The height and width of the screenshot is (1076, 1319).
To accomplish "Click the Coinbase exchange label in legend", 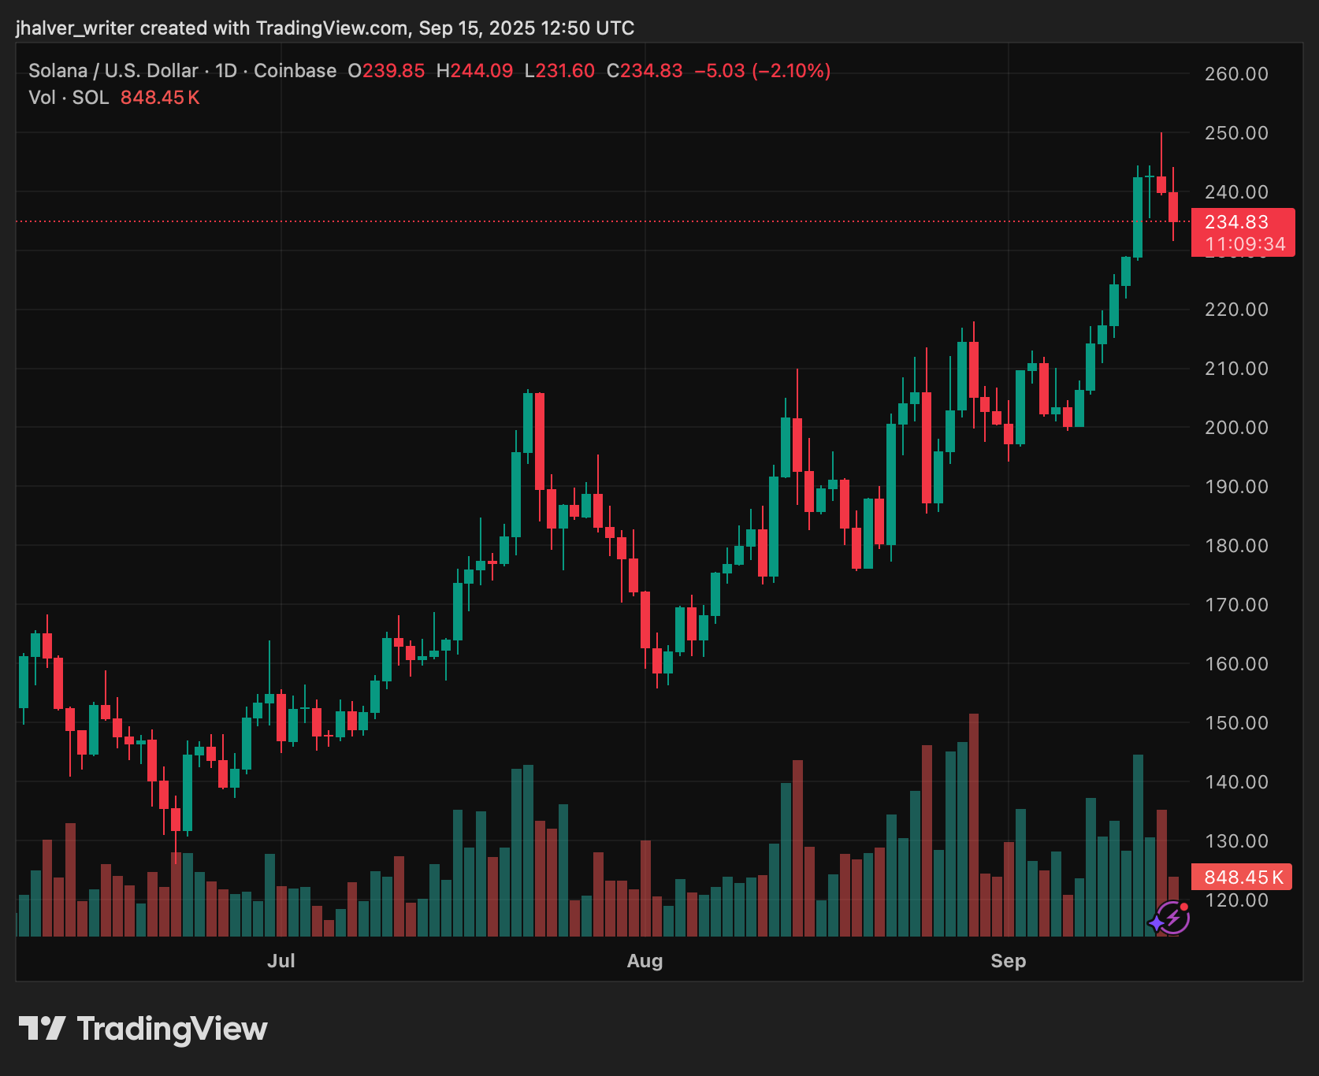I will pyautogui.click(x=295, y=71).
